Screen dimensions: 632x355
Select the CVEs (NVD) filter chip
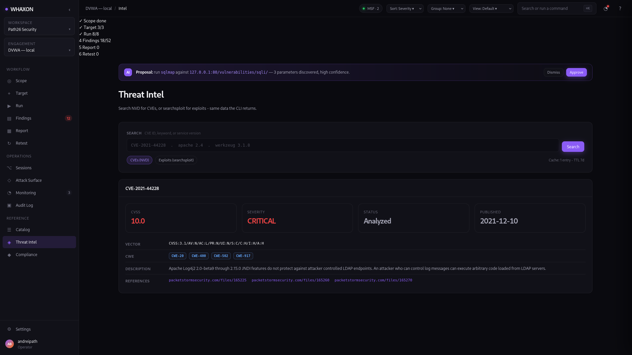(140, 160)
